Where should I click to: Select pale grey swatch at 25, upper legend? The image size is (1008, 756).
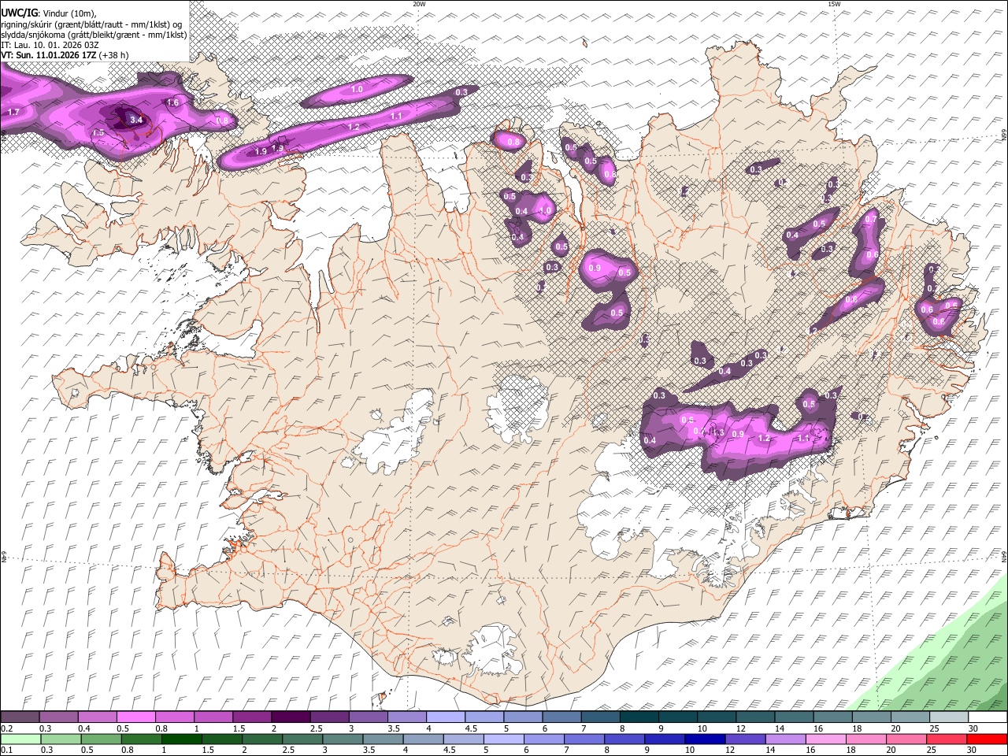(950, 717)
